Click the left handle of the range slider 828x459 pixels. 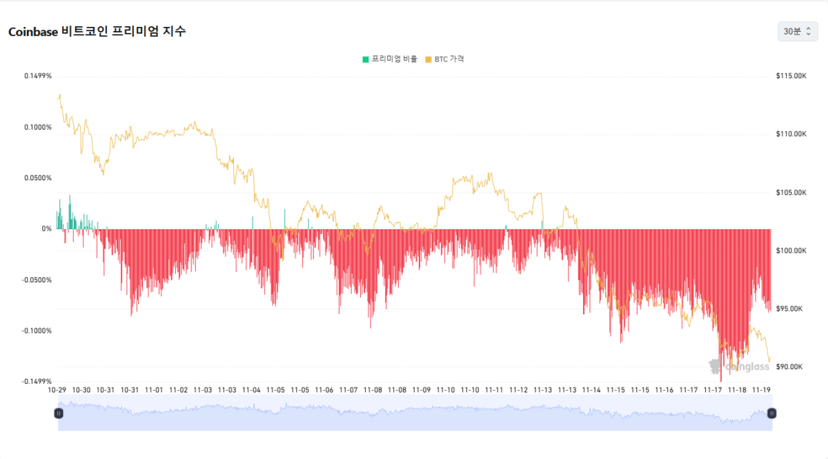(59, 413)
